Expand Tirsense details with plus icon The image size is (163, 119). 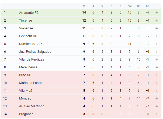[157, 21]
